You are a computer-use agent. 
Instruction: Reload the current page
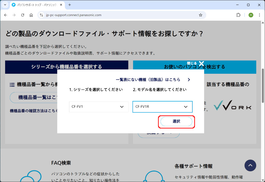(23, 15)
